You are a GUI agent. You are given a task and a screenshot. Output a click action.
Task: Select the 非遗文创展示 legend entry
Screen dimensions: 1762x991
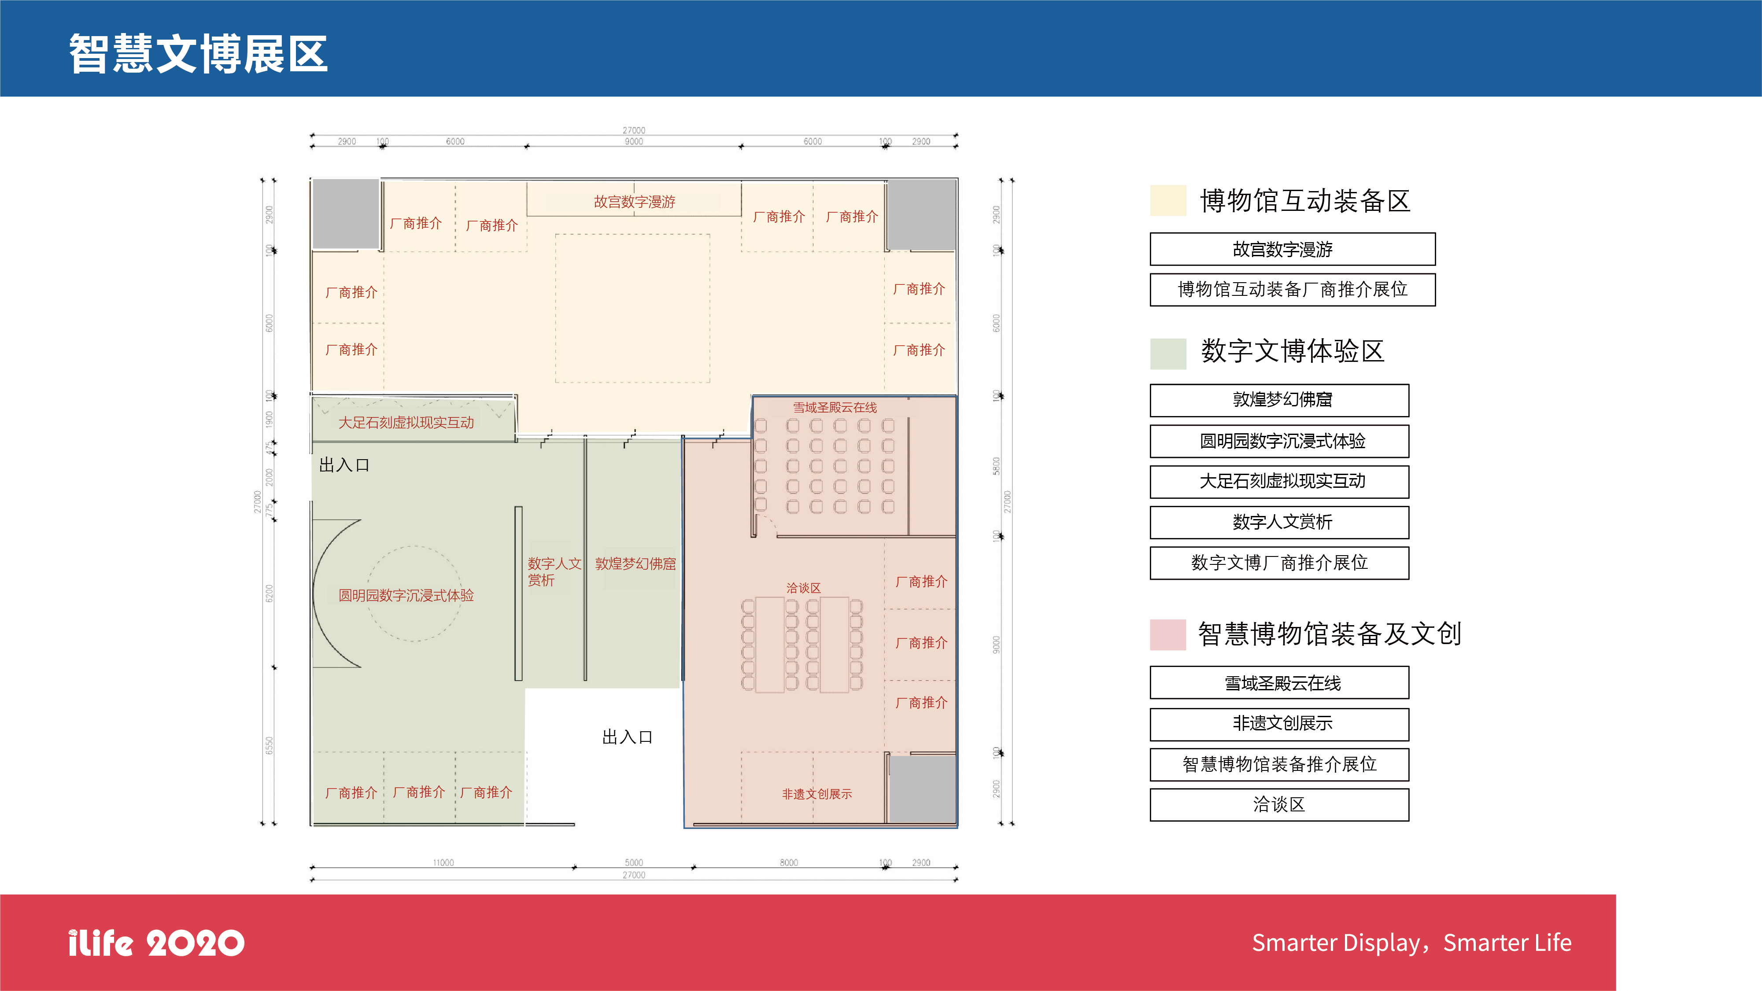pyautogui.click(x=1279, y=724)
